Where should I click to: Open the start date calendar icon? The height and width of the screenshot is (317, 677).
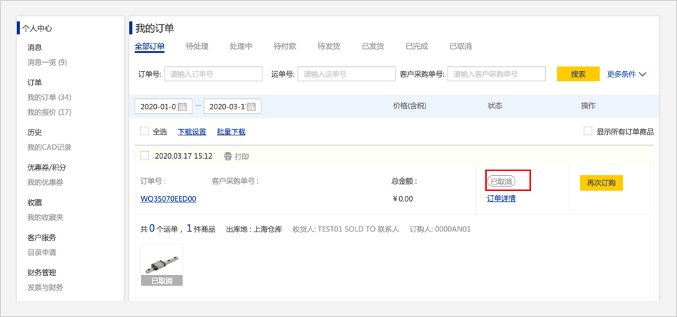point(182,107)
